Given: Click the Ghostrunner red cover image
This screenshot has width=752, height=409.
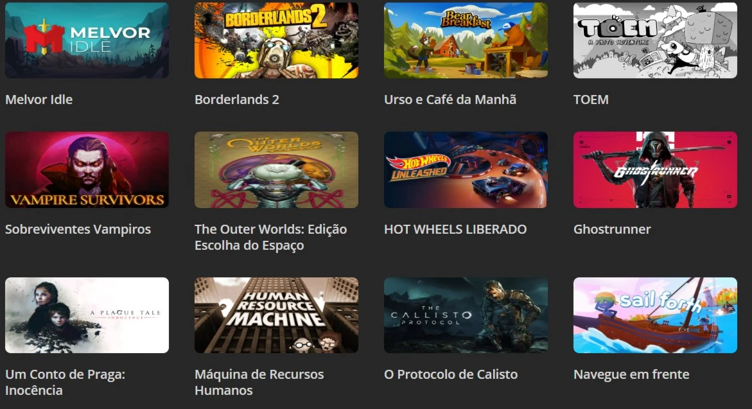Looking at the screenshot, I should 655,170.
